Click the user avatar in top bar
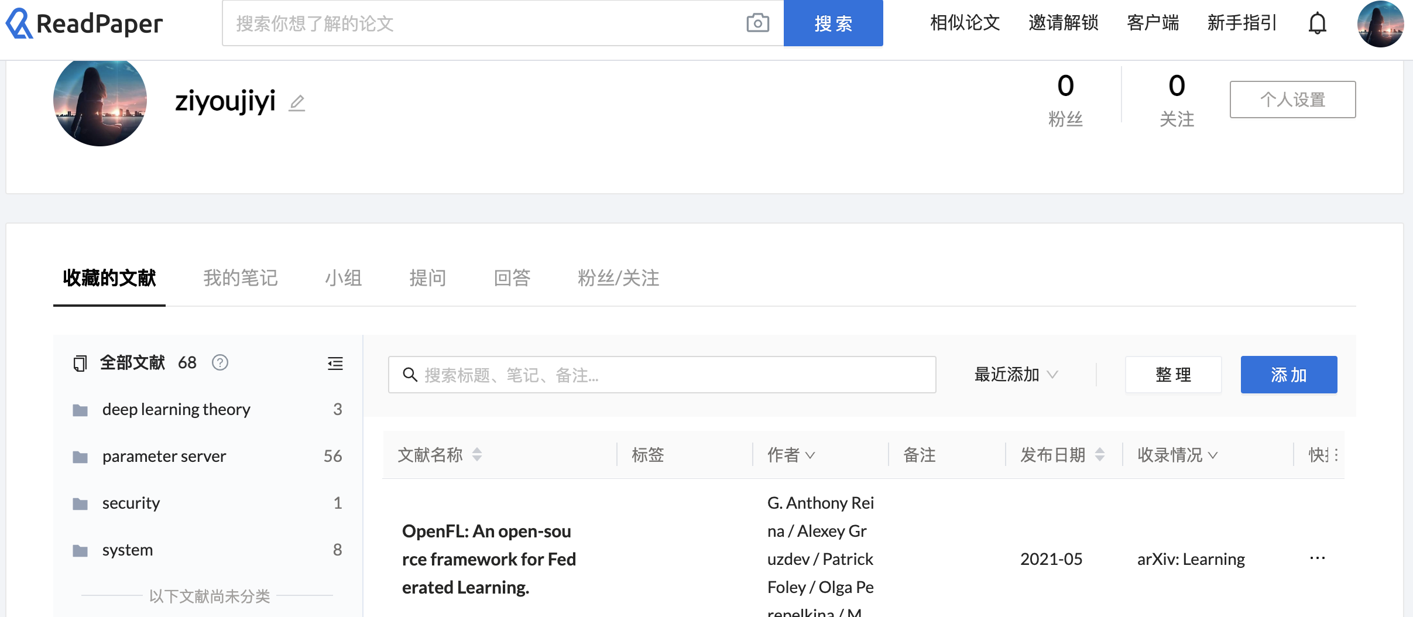1413x617 pixels. click(1380, 23)
